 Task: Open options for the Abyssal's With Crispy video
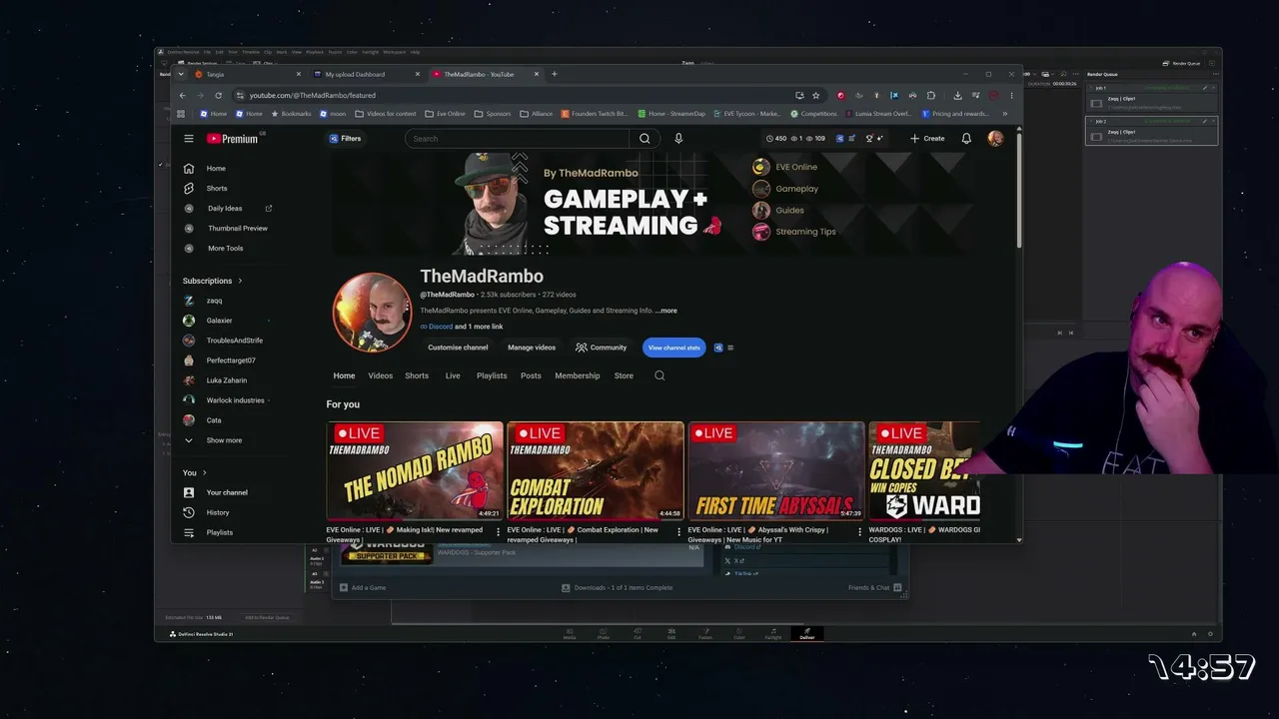[x=859, y=532]
